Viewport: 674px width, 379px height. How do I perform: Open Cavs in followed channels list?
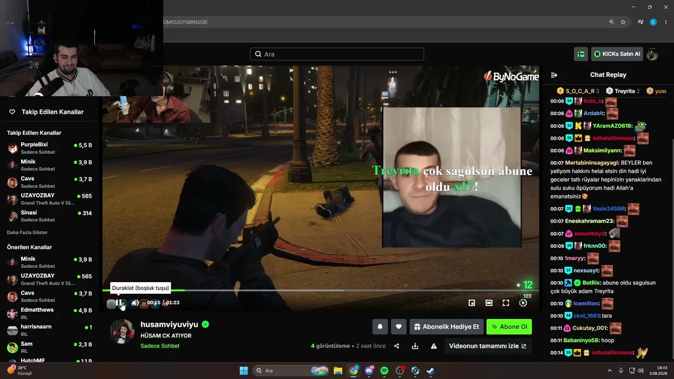pos(49,182)
